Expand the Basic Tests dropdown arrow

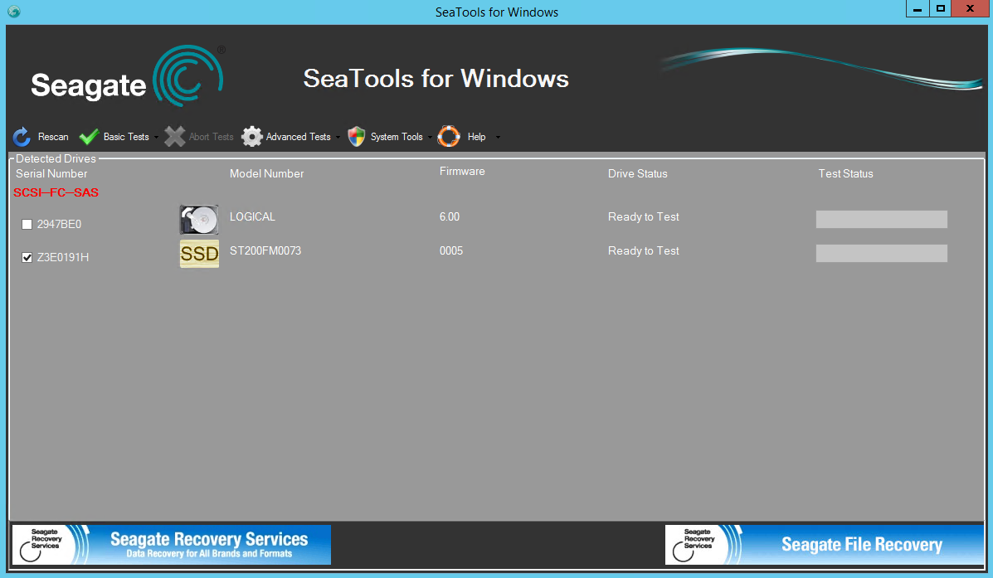pyautogui.click(x=157, y=138)
